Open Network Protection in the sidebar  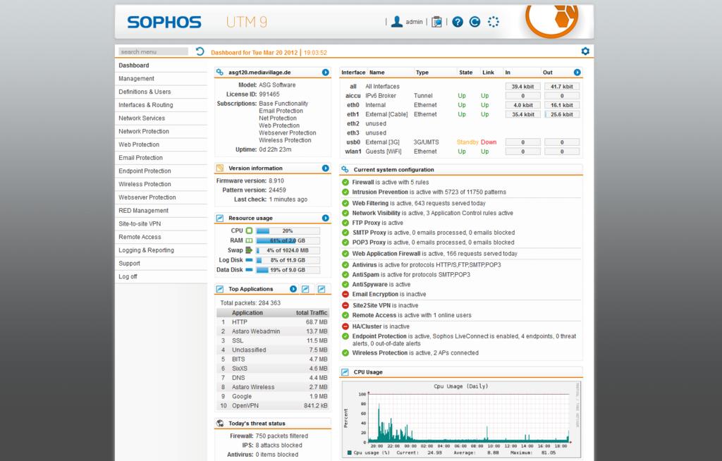(144, 131)
